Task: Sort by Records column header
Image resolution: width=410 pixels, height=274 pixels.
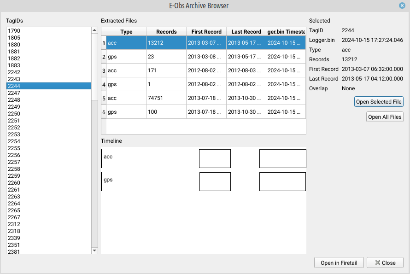Action: [166, 32]
